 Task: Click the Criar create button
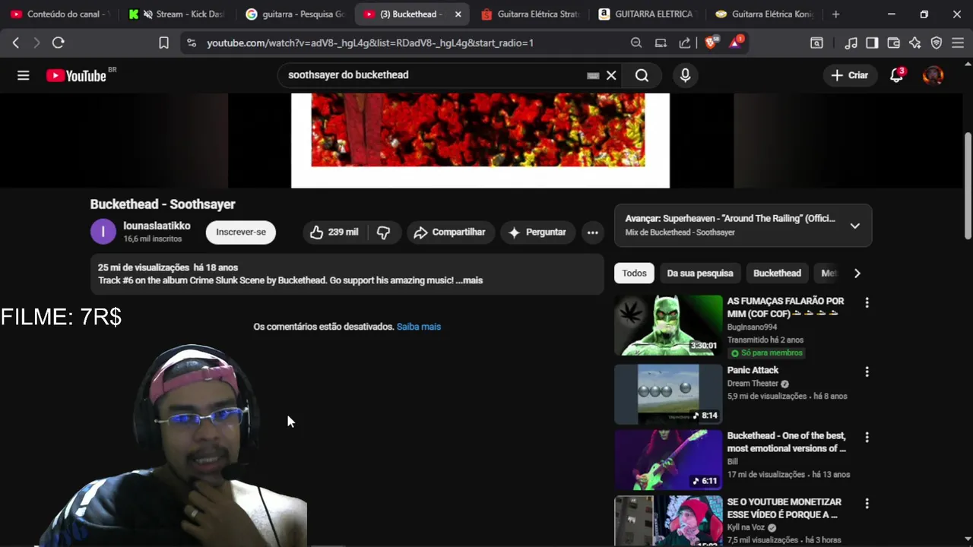(850, 75)
